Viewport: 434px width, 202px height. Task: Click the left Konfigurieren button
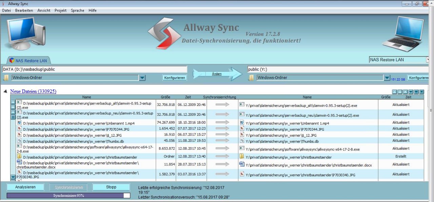pyautogui.click(x=175, y=78)
